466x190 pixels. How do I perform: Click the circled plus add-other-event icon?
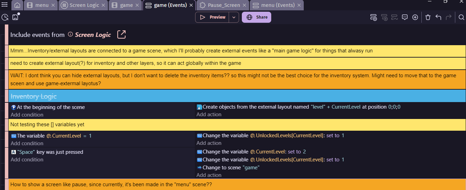[415, 17]
